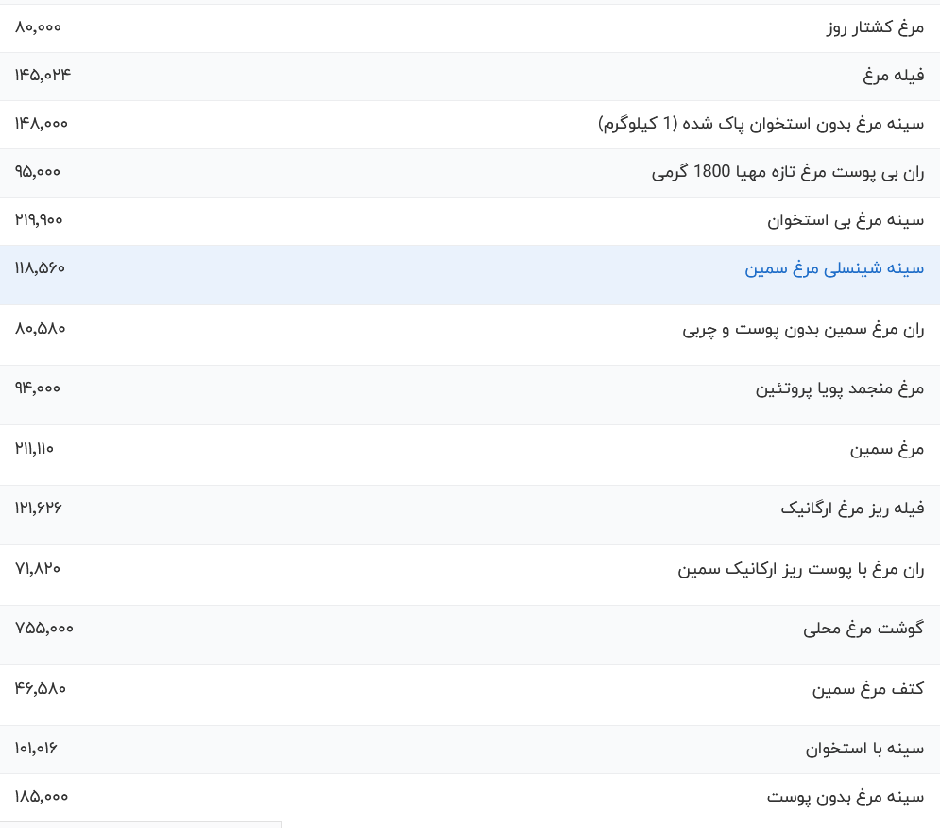This screenshot has height=828, width=940.
Task: Select 'مرغ منجمد پویا پروتئین' product
Action: pyautogui.click(x=839, y=389)
